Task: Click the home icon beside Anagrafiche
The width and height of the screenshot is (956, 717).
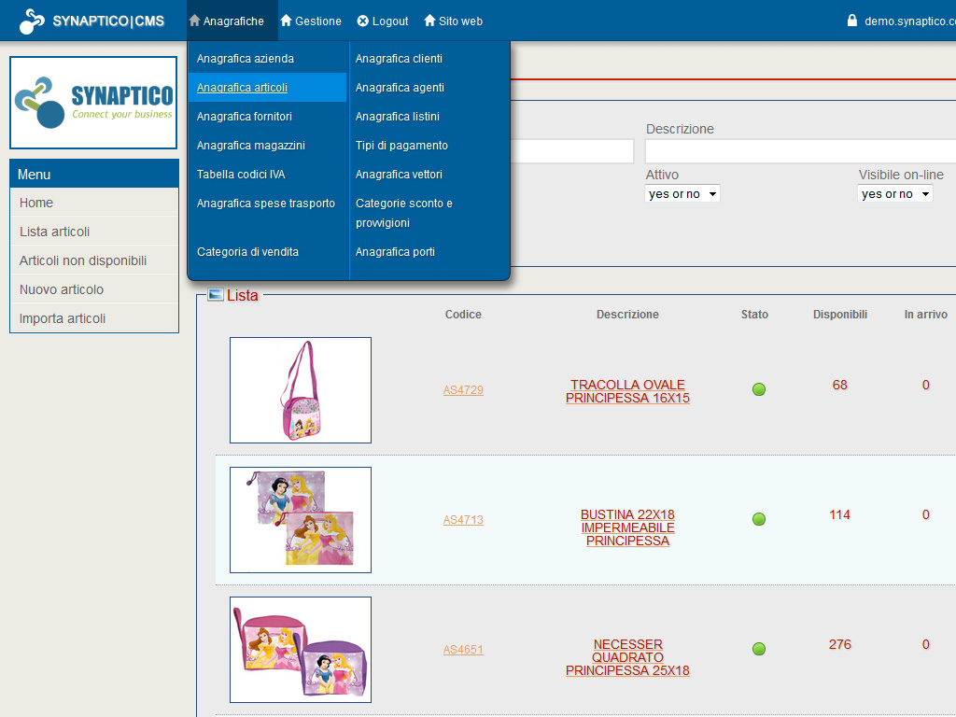Action: pyautogui.click(x=194, y=21)
